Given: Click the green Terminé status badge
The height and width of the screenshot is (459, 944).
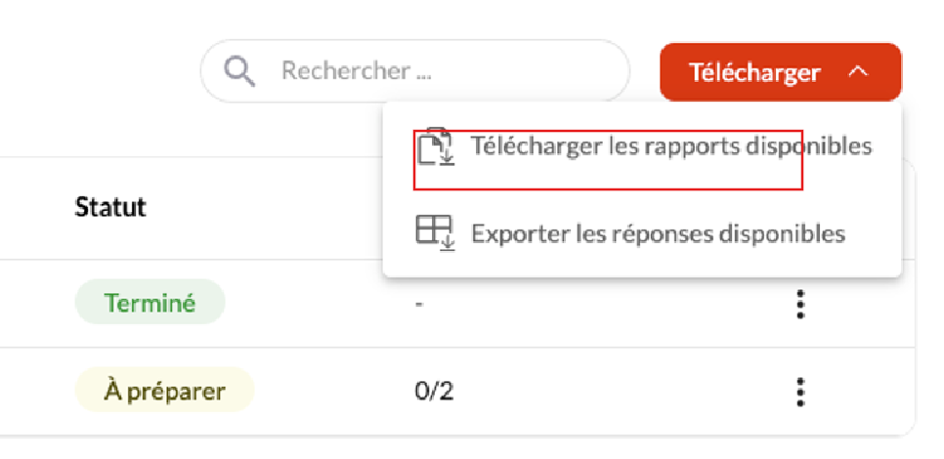Looking at the screenshot, I should [x=150, y=302].
